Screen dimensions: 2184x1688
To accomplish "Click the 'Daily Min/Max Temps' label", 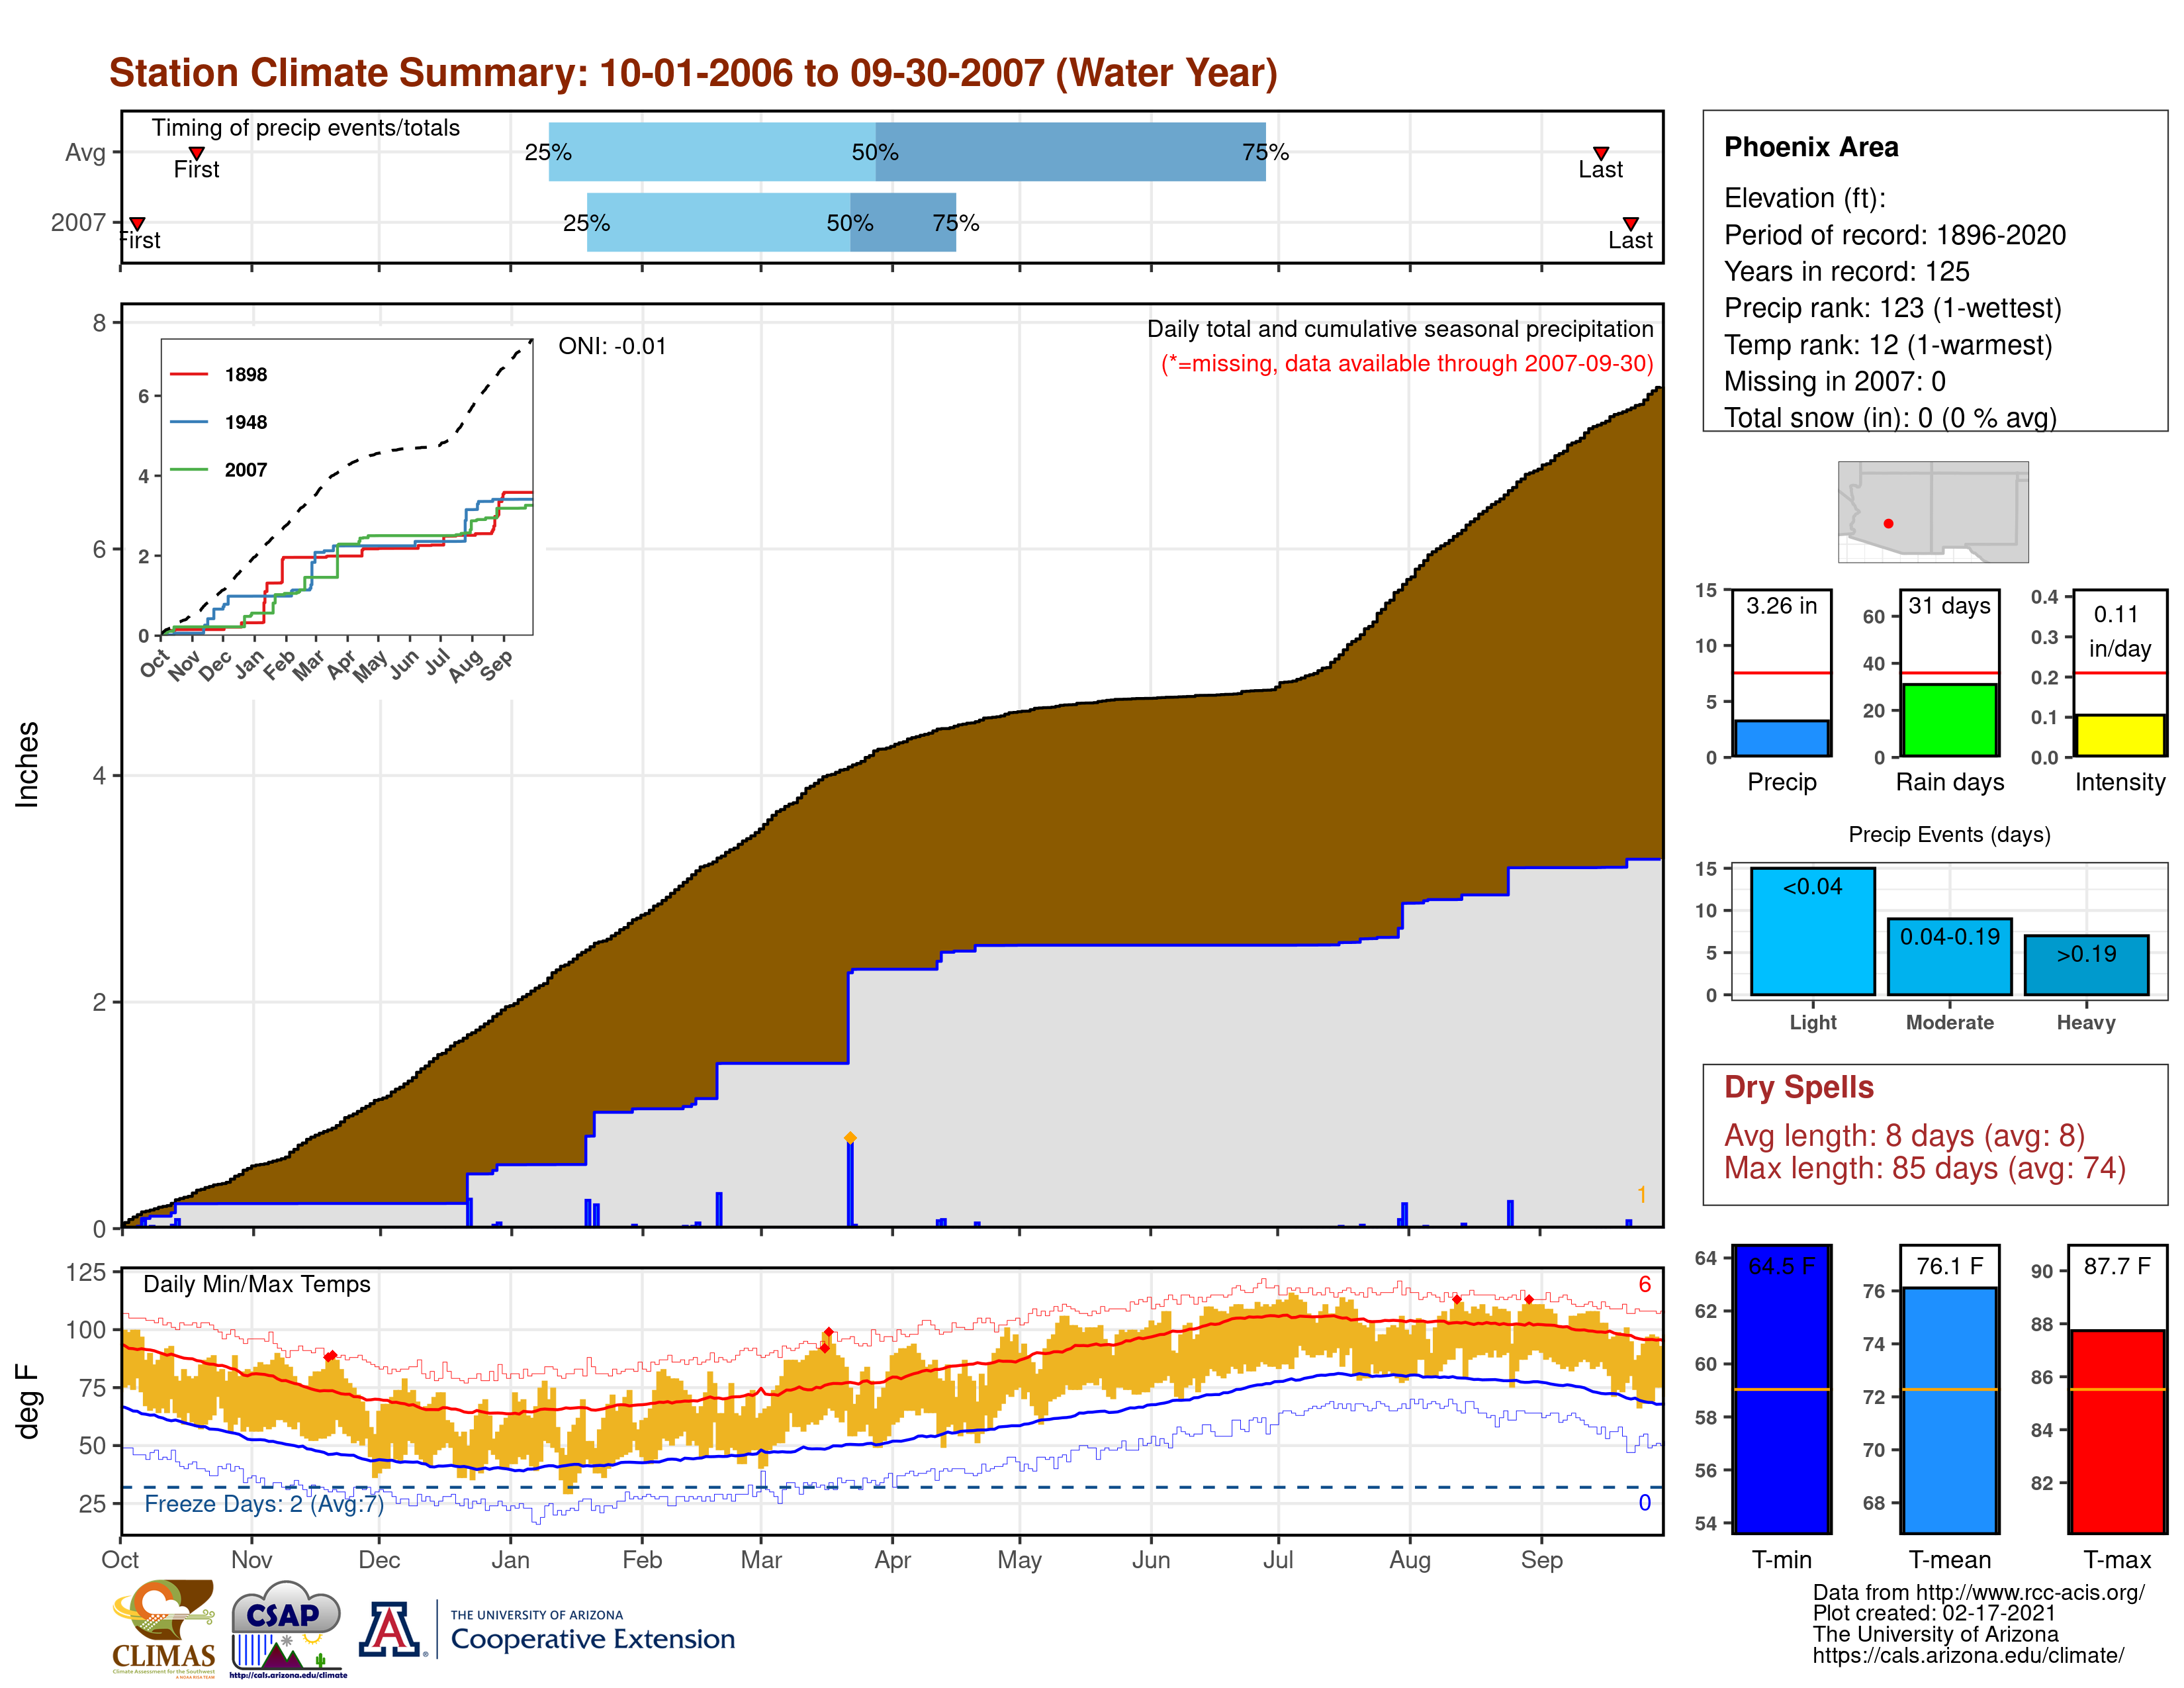I will click(257, 1284).
